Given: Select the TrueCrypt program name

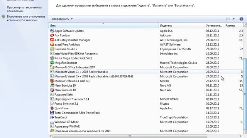Looking at the screenshot, I should (x=61, y=117).
